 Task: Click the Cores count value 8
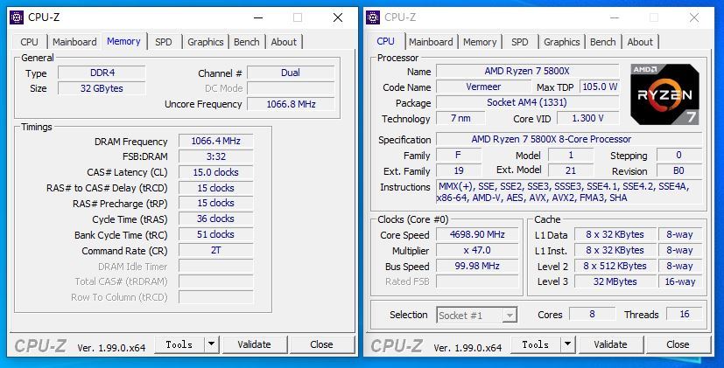(592, 315)
